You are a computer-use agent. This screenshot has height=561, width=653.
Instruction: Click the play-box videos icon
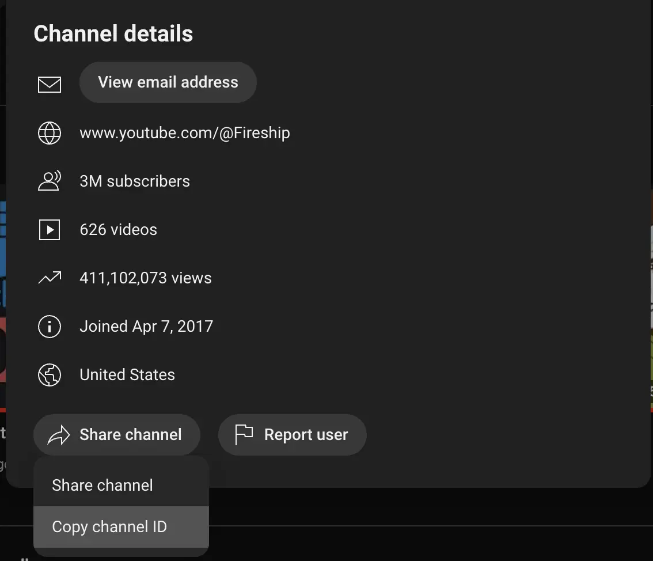(x=50, y=229)
